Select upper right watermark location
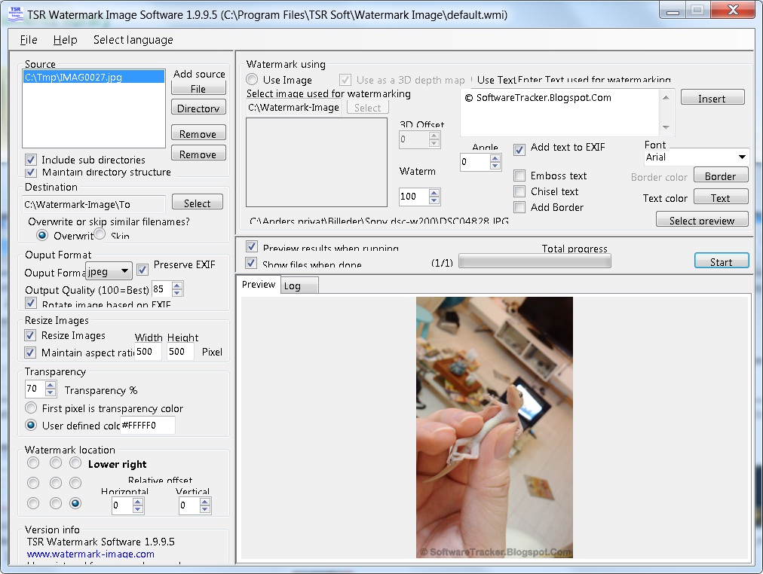This screenshot has width=763, height=574. point(75,463)
